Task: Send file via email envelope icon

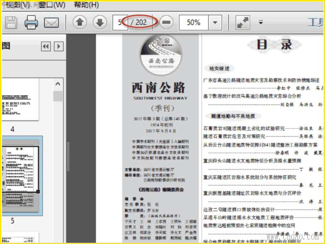Action: [52, 22]
